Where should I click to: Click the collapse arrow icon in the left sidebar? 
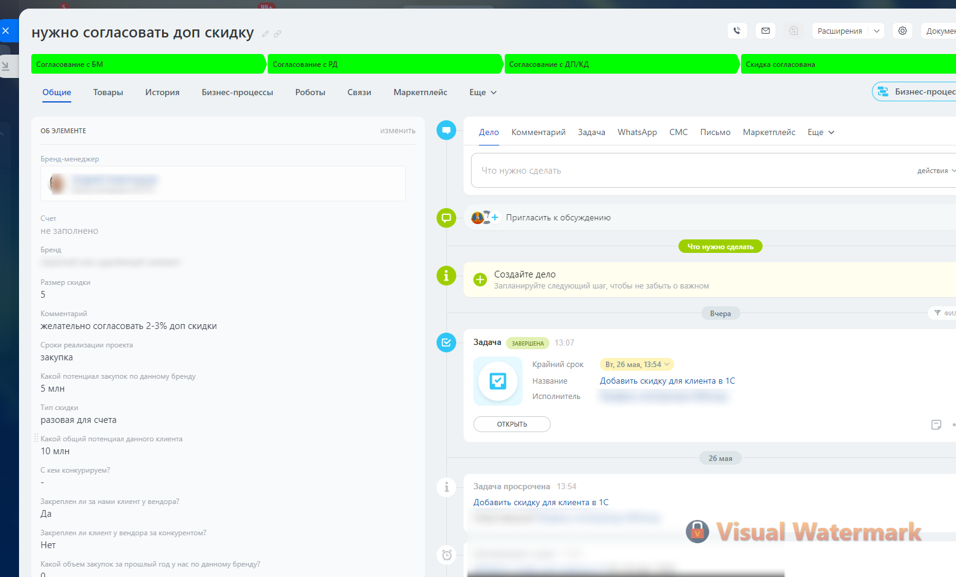6,66
